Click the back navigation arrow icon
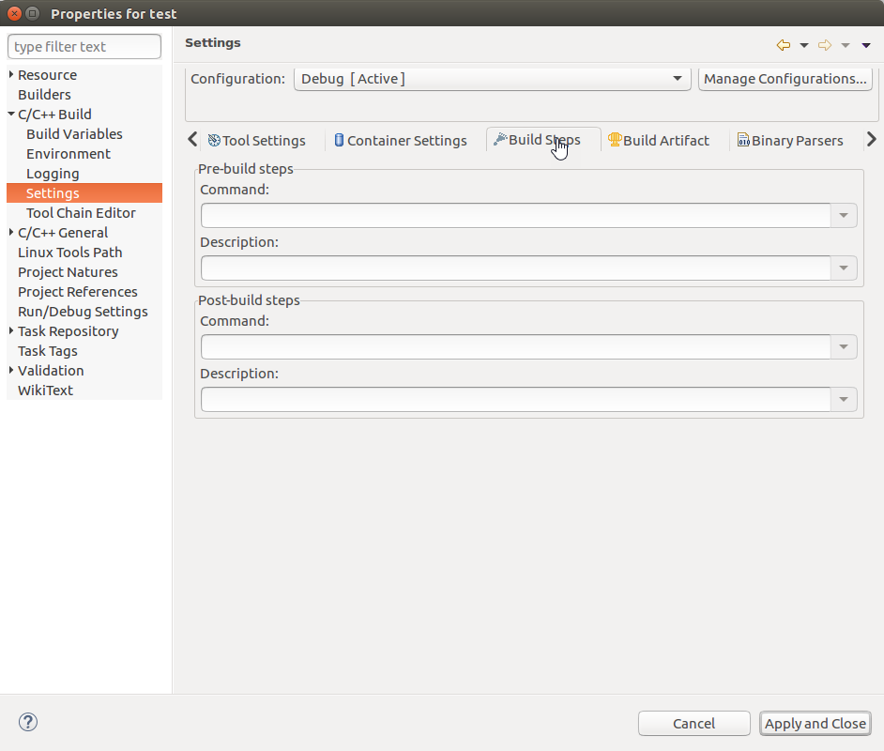 pos(783,45)
